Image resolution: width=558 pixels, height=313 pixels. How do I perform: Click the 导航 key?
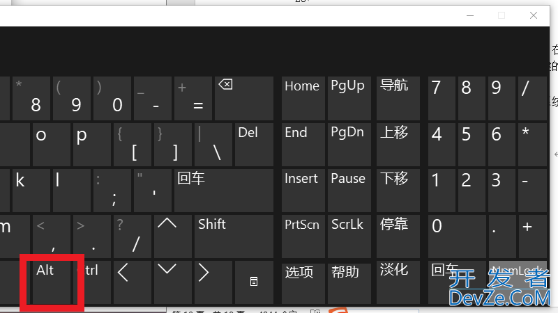398,99
